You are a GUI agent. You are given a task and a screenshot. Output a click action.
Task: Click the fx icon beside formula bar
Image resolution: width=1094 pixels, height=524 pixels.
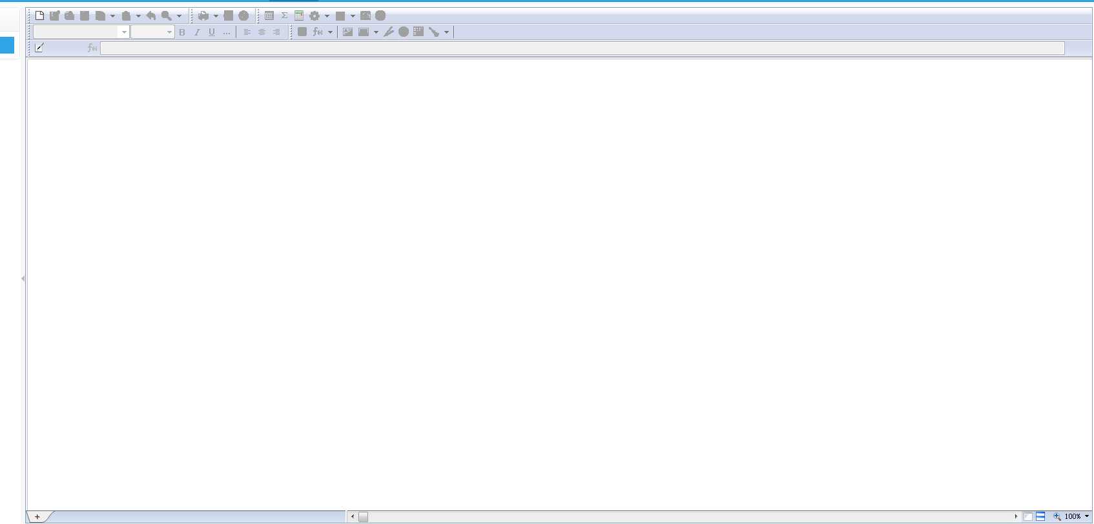(92, 48)
